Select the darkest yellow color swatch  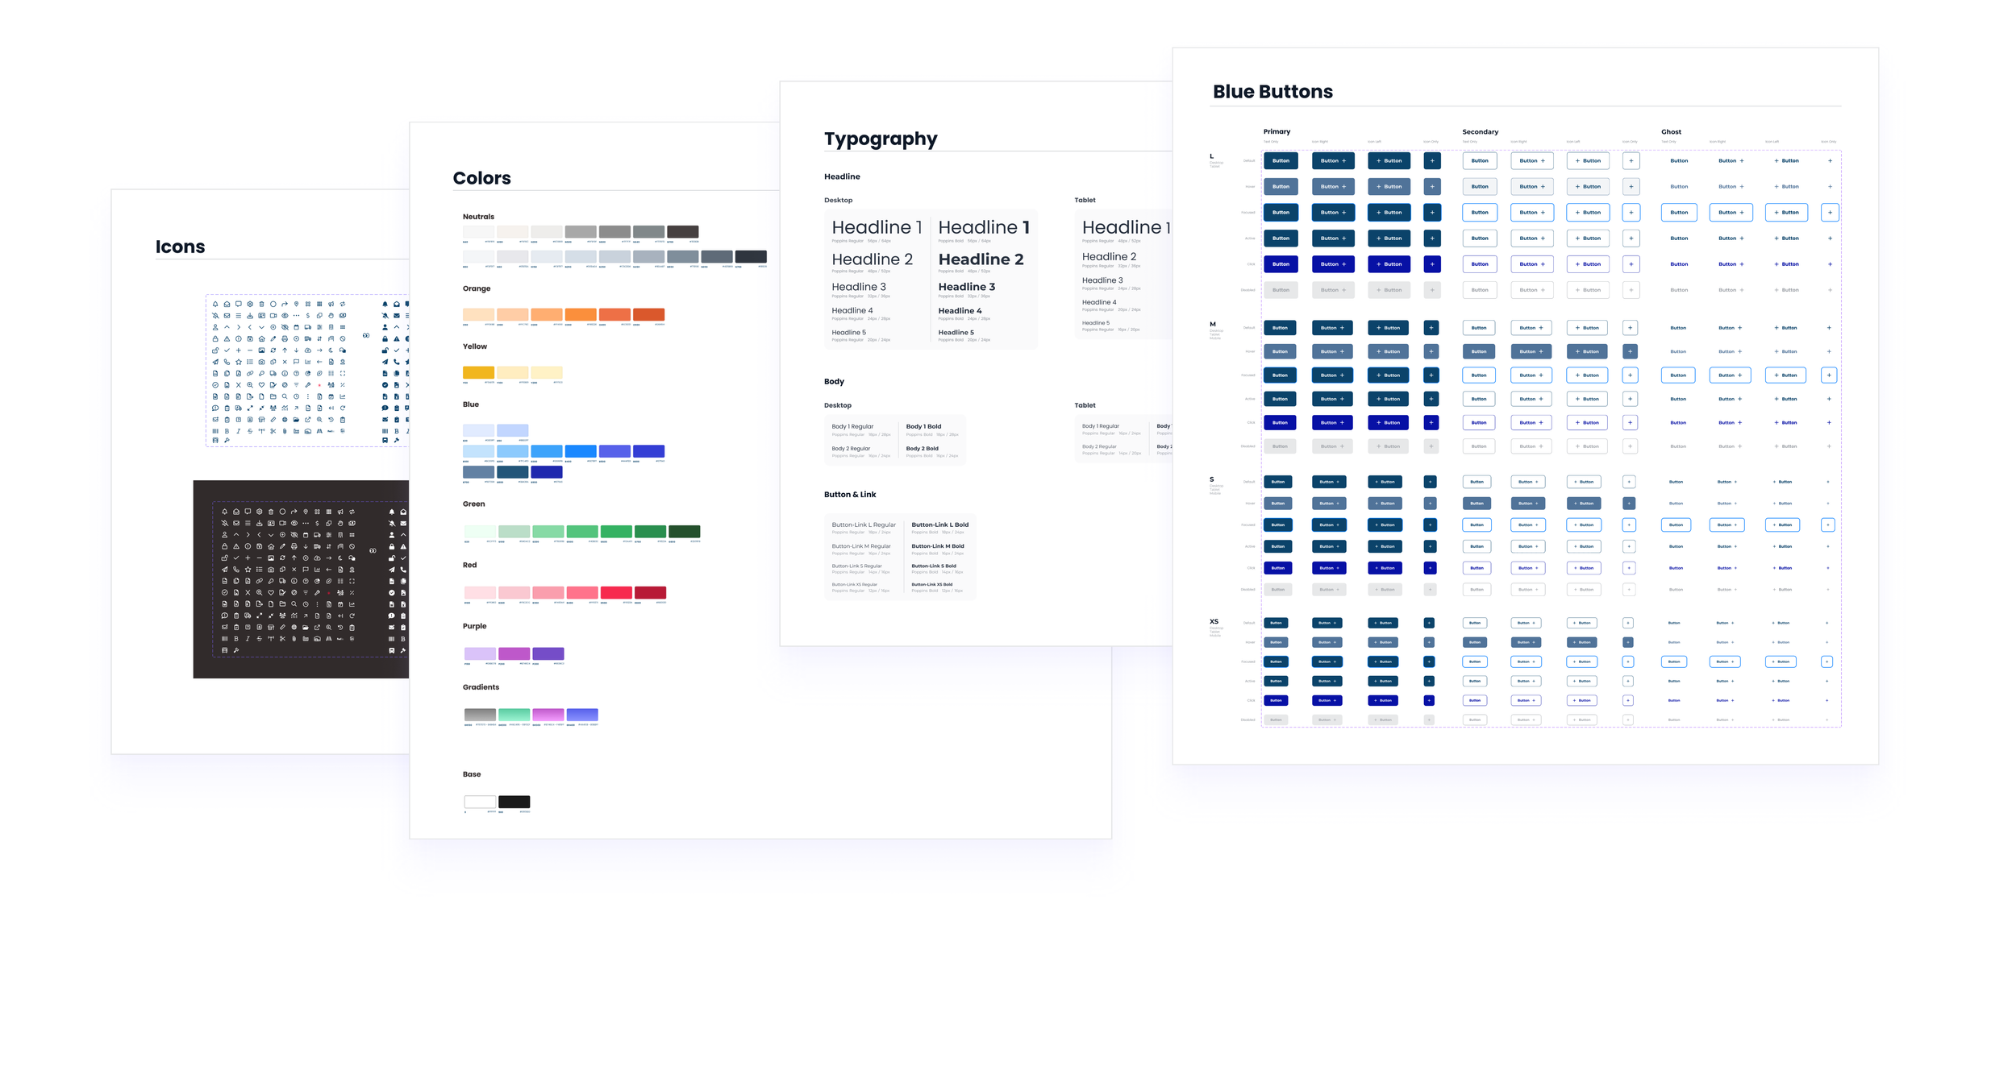click(x=478, y=372)
